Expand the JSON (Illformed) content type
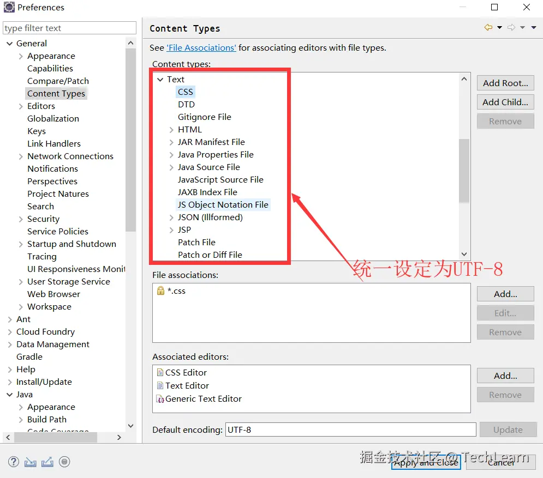The width and height of the screenshot is (543, 478). tap(171, 217)
